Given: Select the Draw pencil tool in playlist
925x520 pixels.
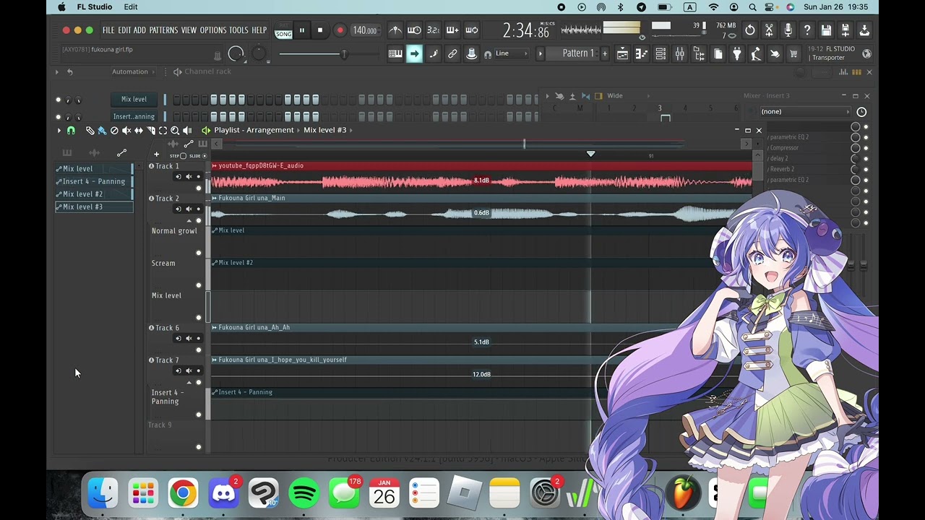Looking at the screenshot, I should pos(90,131).
